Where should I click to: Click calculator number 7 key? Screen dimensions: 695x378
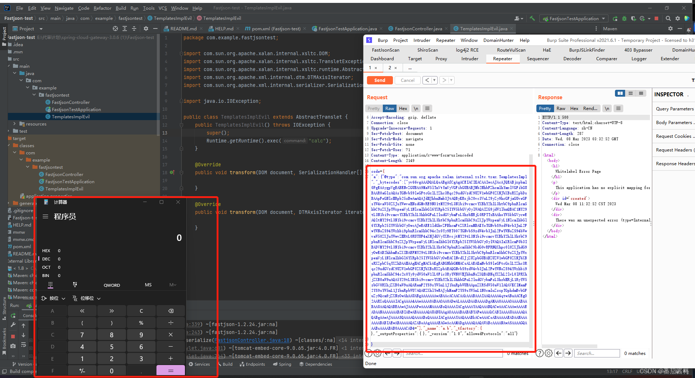tap(82, 335)
